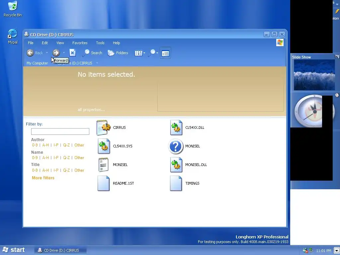Open the View menu
This screenshot has height=255, width=340.
[60, 43]
